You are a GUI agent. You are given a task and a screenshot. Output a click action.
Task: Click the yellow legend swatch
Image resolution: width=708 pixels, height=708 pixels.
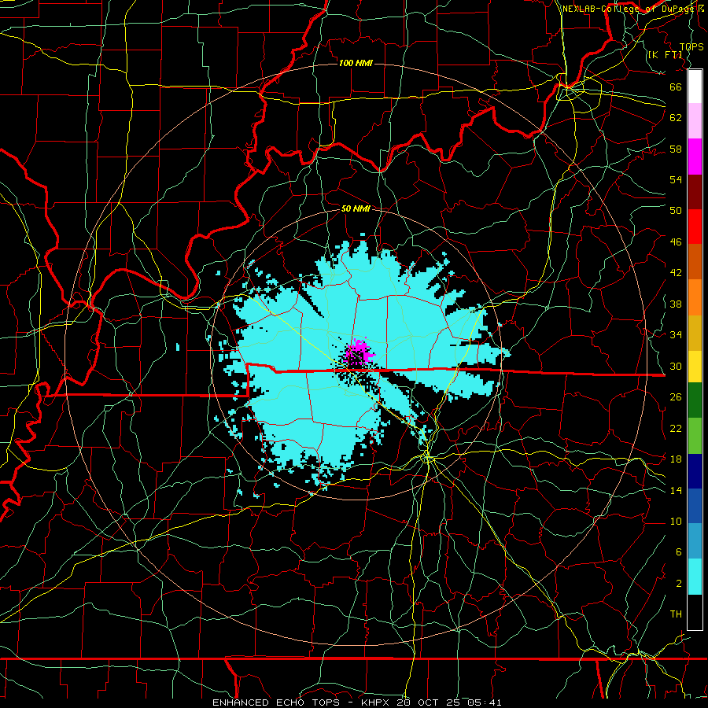(695, 367)
